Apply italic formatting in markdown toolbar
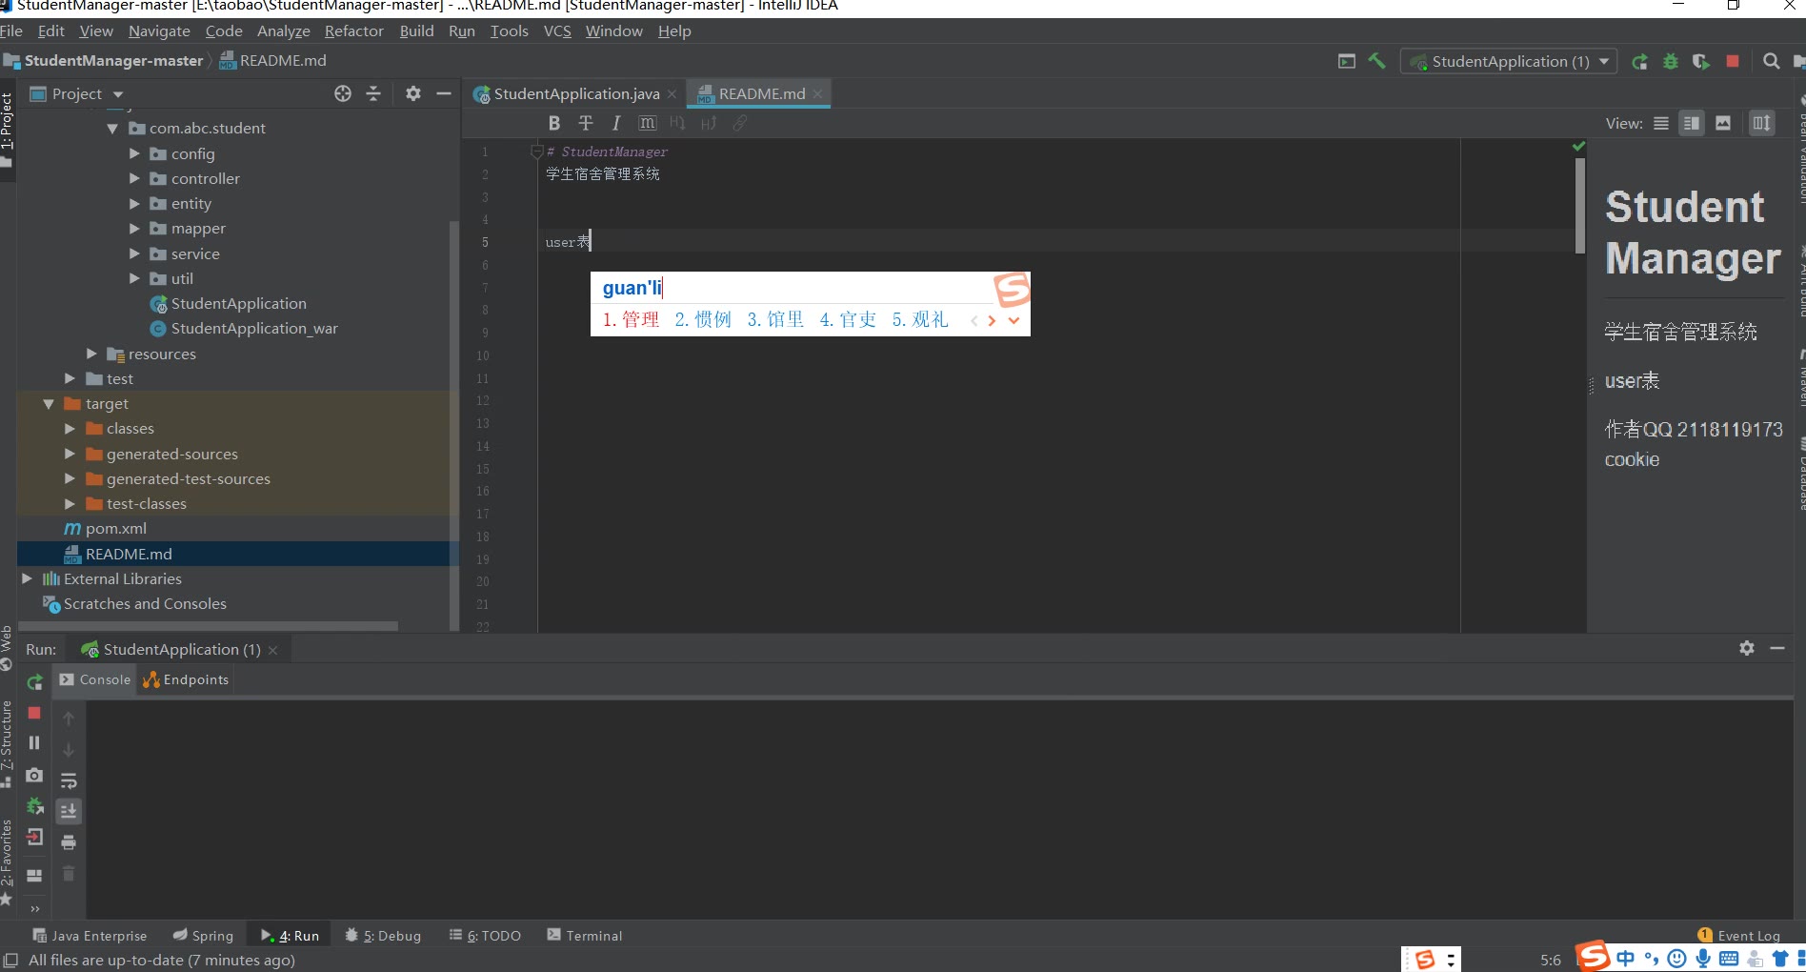The height and width of the screenshot is (972, 1806). click(616, 123)
